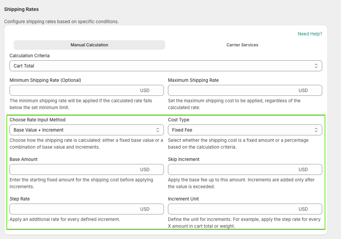Click the Cost Type label
Screen dimensions: 341x239
tap(179, 120)
